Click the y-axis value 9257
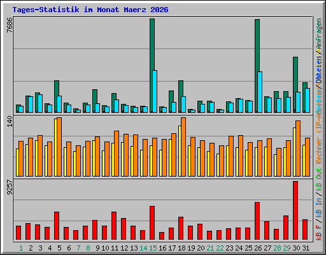This screenshot has height=255, width=326. coord(10,187)
